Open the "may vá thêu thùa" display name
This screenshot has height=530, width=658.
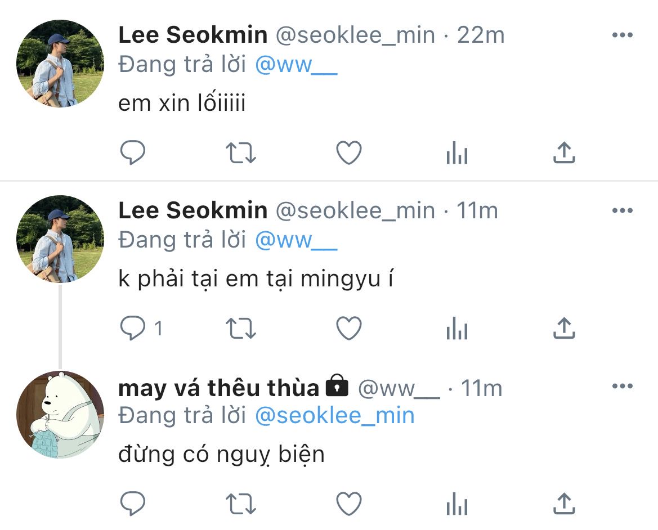point(218,388)
